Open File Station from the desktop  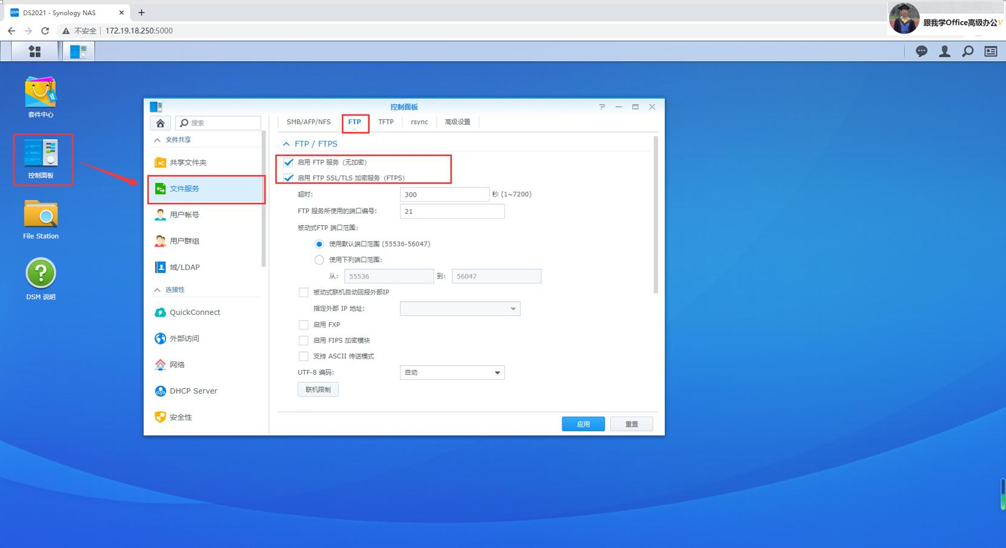(41, 219)
